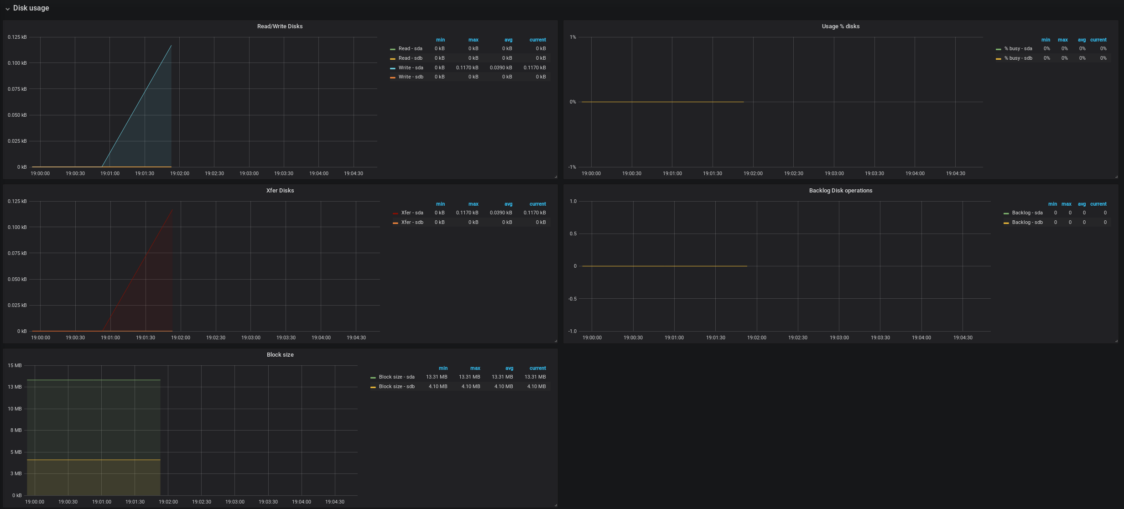Click the Backlog - sdb yellow color swatch
Screen dimensions: 1124x509
[1006, 223]
